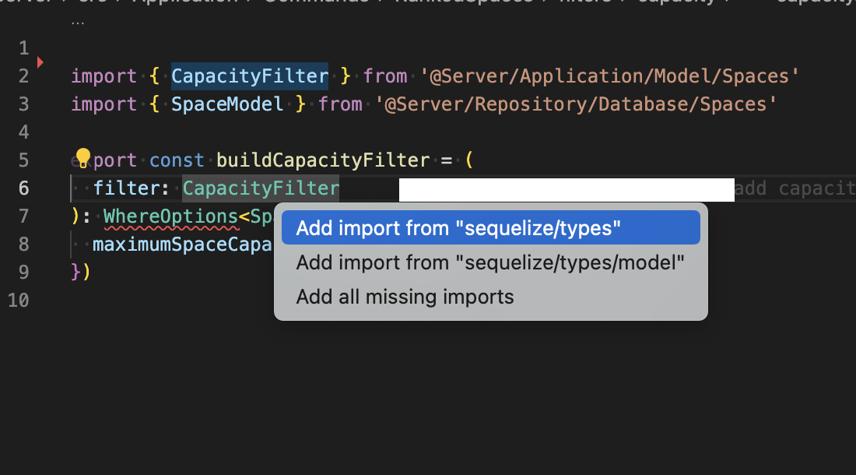Click the folded code ellipsis below line 1
856x475 pixels.
point(78,22)
